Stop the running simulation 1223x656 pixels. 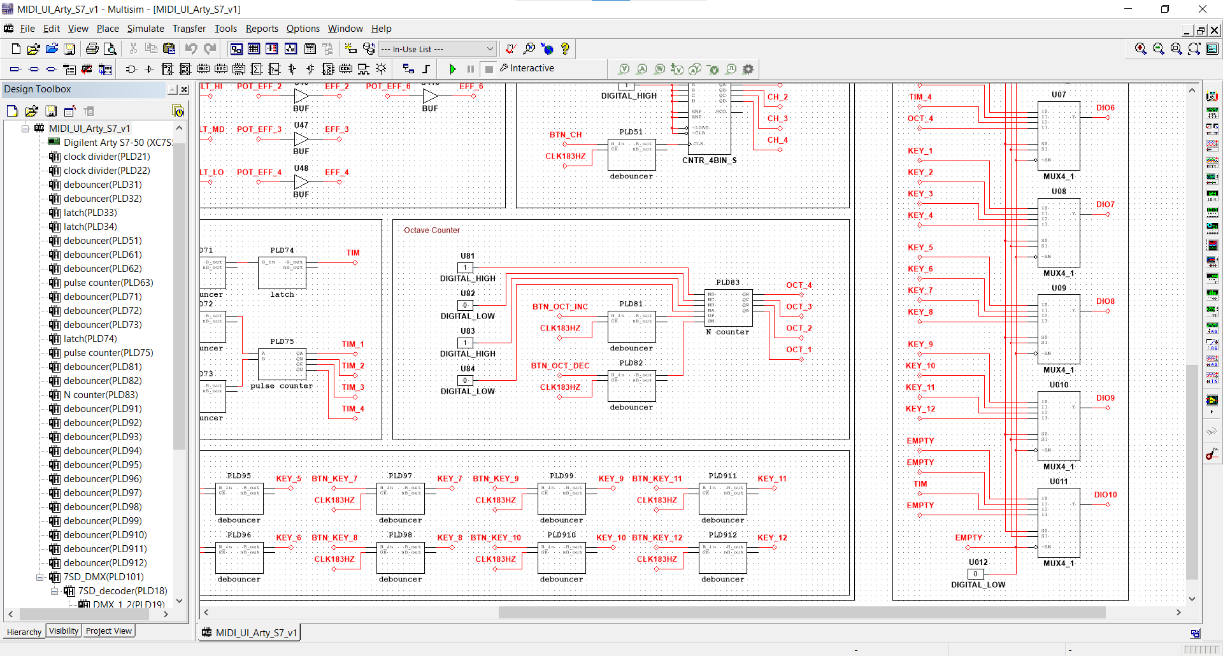point(489,69)
